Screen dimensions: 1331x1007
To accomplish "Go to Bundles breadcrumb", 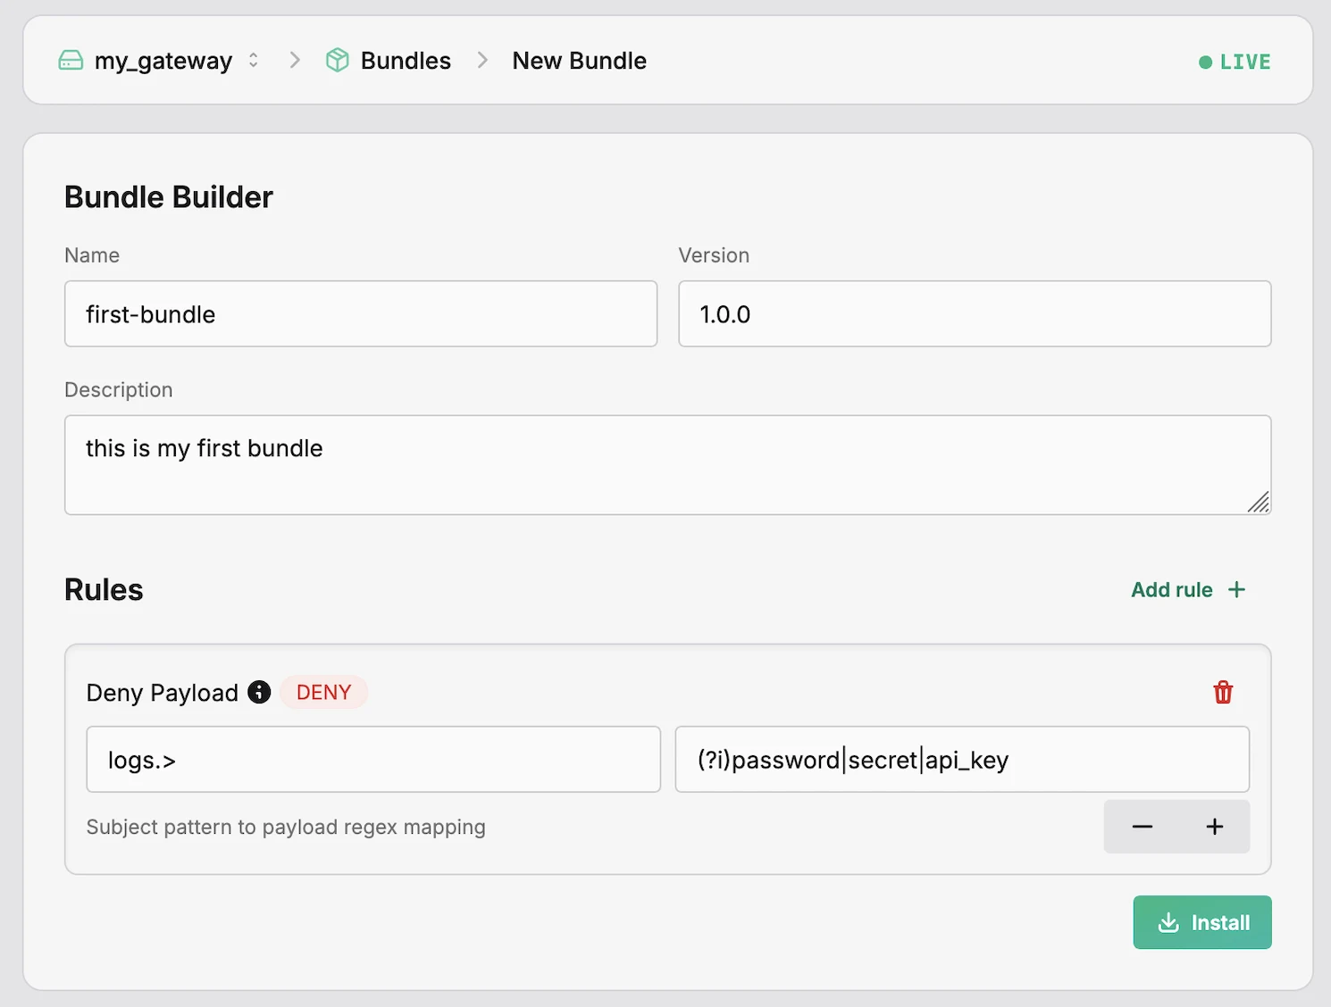I will 406,61.
